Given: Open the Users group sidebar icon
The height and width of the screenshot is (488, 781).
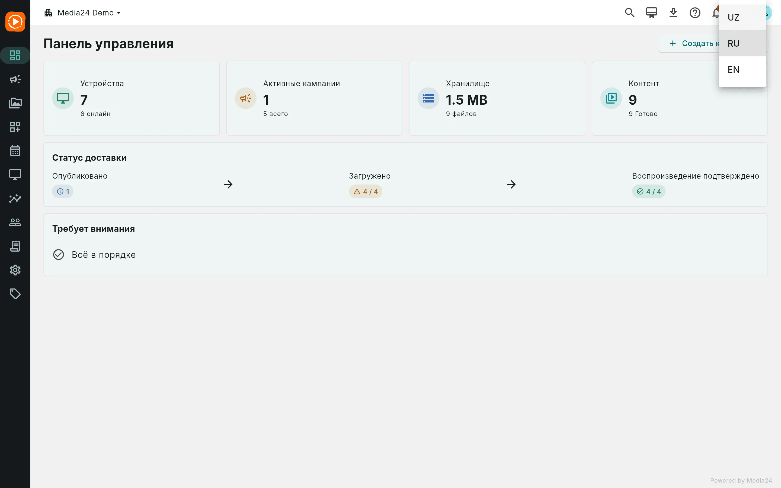Looking at the screenshot, I should [15, 222].
